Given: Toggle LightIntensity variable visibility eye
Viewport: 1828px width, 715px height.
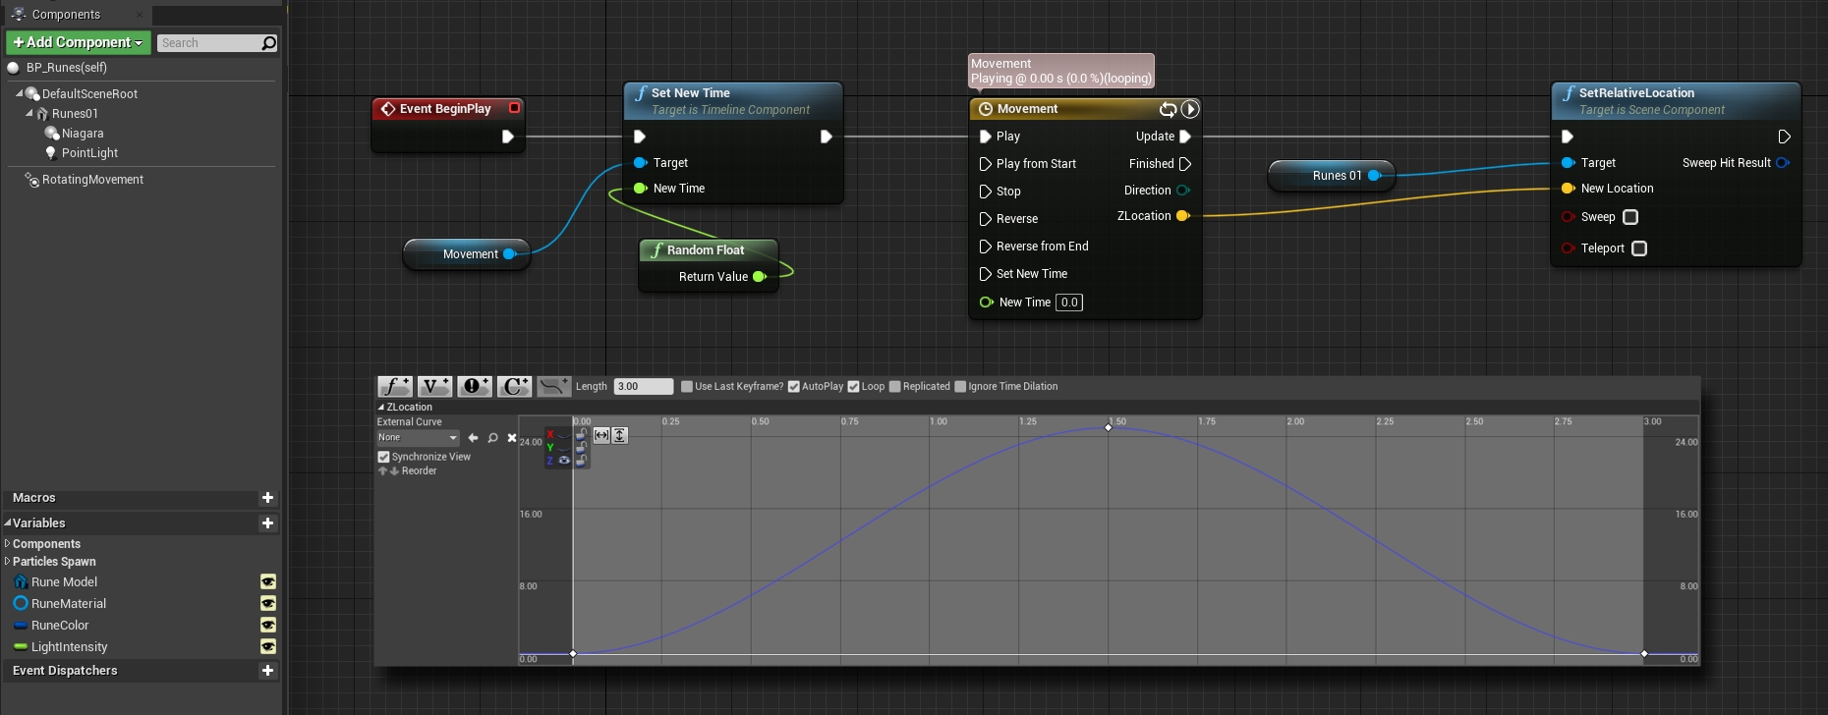Looking at the screenshot, I should click(x=267, y=646).
